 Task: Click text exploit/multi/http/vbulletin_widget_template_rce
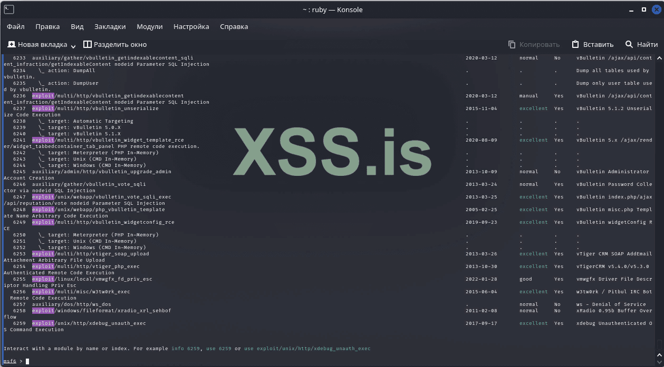click(108, 140)
